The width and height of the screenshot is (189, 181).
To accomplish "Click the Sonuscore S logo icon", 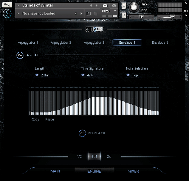I will (7, 13).
